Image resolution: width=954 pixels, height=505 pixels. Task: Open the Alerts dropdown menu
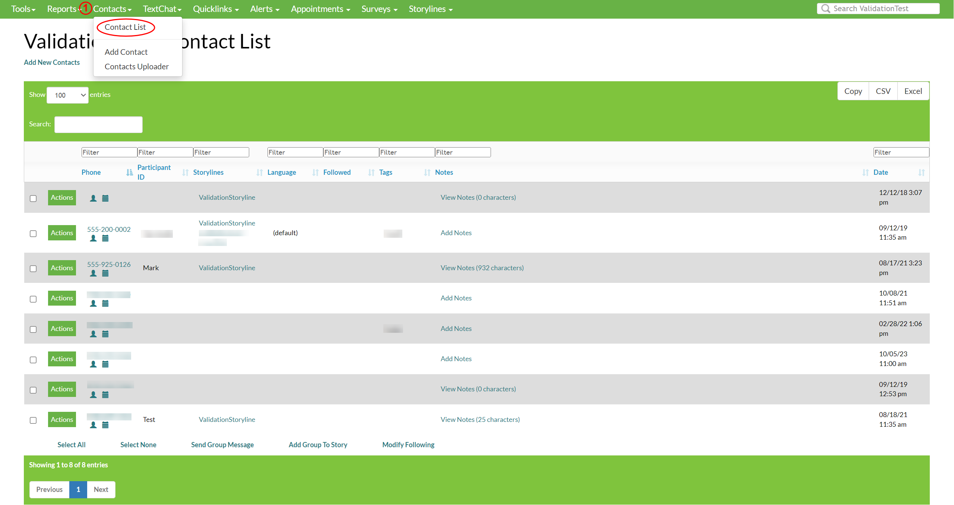[x=264, y=9]
